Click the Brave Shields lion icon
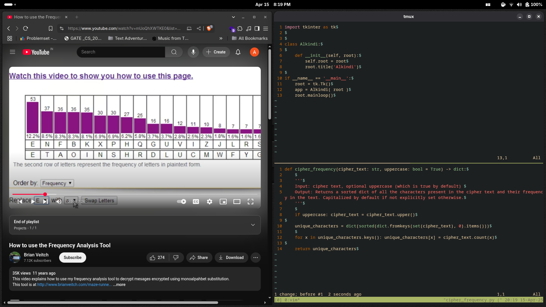 click(209, 28)
